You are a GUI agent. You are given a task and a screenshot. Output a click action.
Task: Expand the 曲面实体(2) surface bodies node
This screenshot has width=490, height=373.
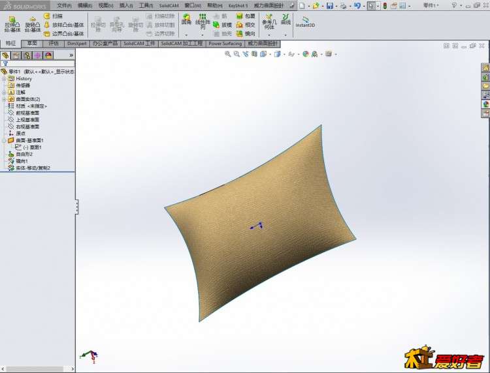4,99
